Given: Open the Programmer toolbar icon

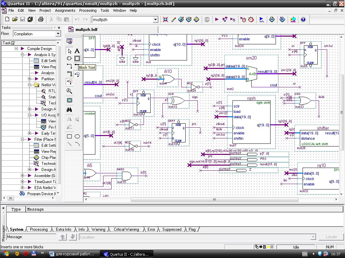Looking at the screenshot, I should (x=282, y=19).
